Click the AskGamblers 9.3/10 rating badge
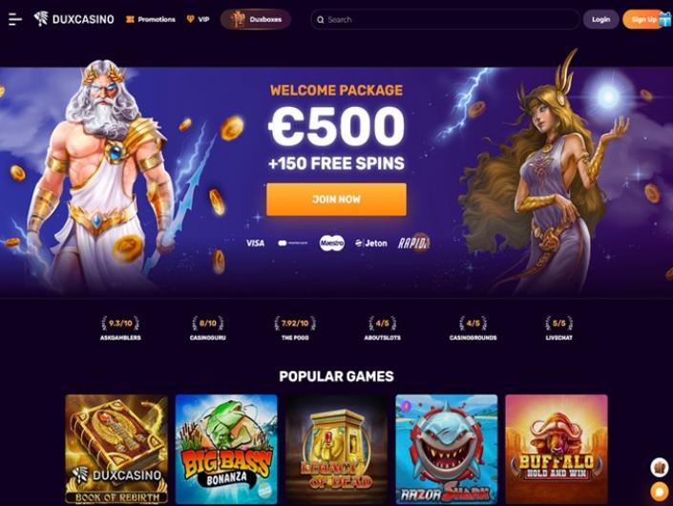The height and width of the screenshot is (506, 673). point(120,328)
